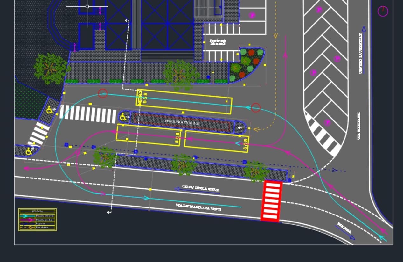Select the cyan Metrobus arrow in the legend

[27, 216]
